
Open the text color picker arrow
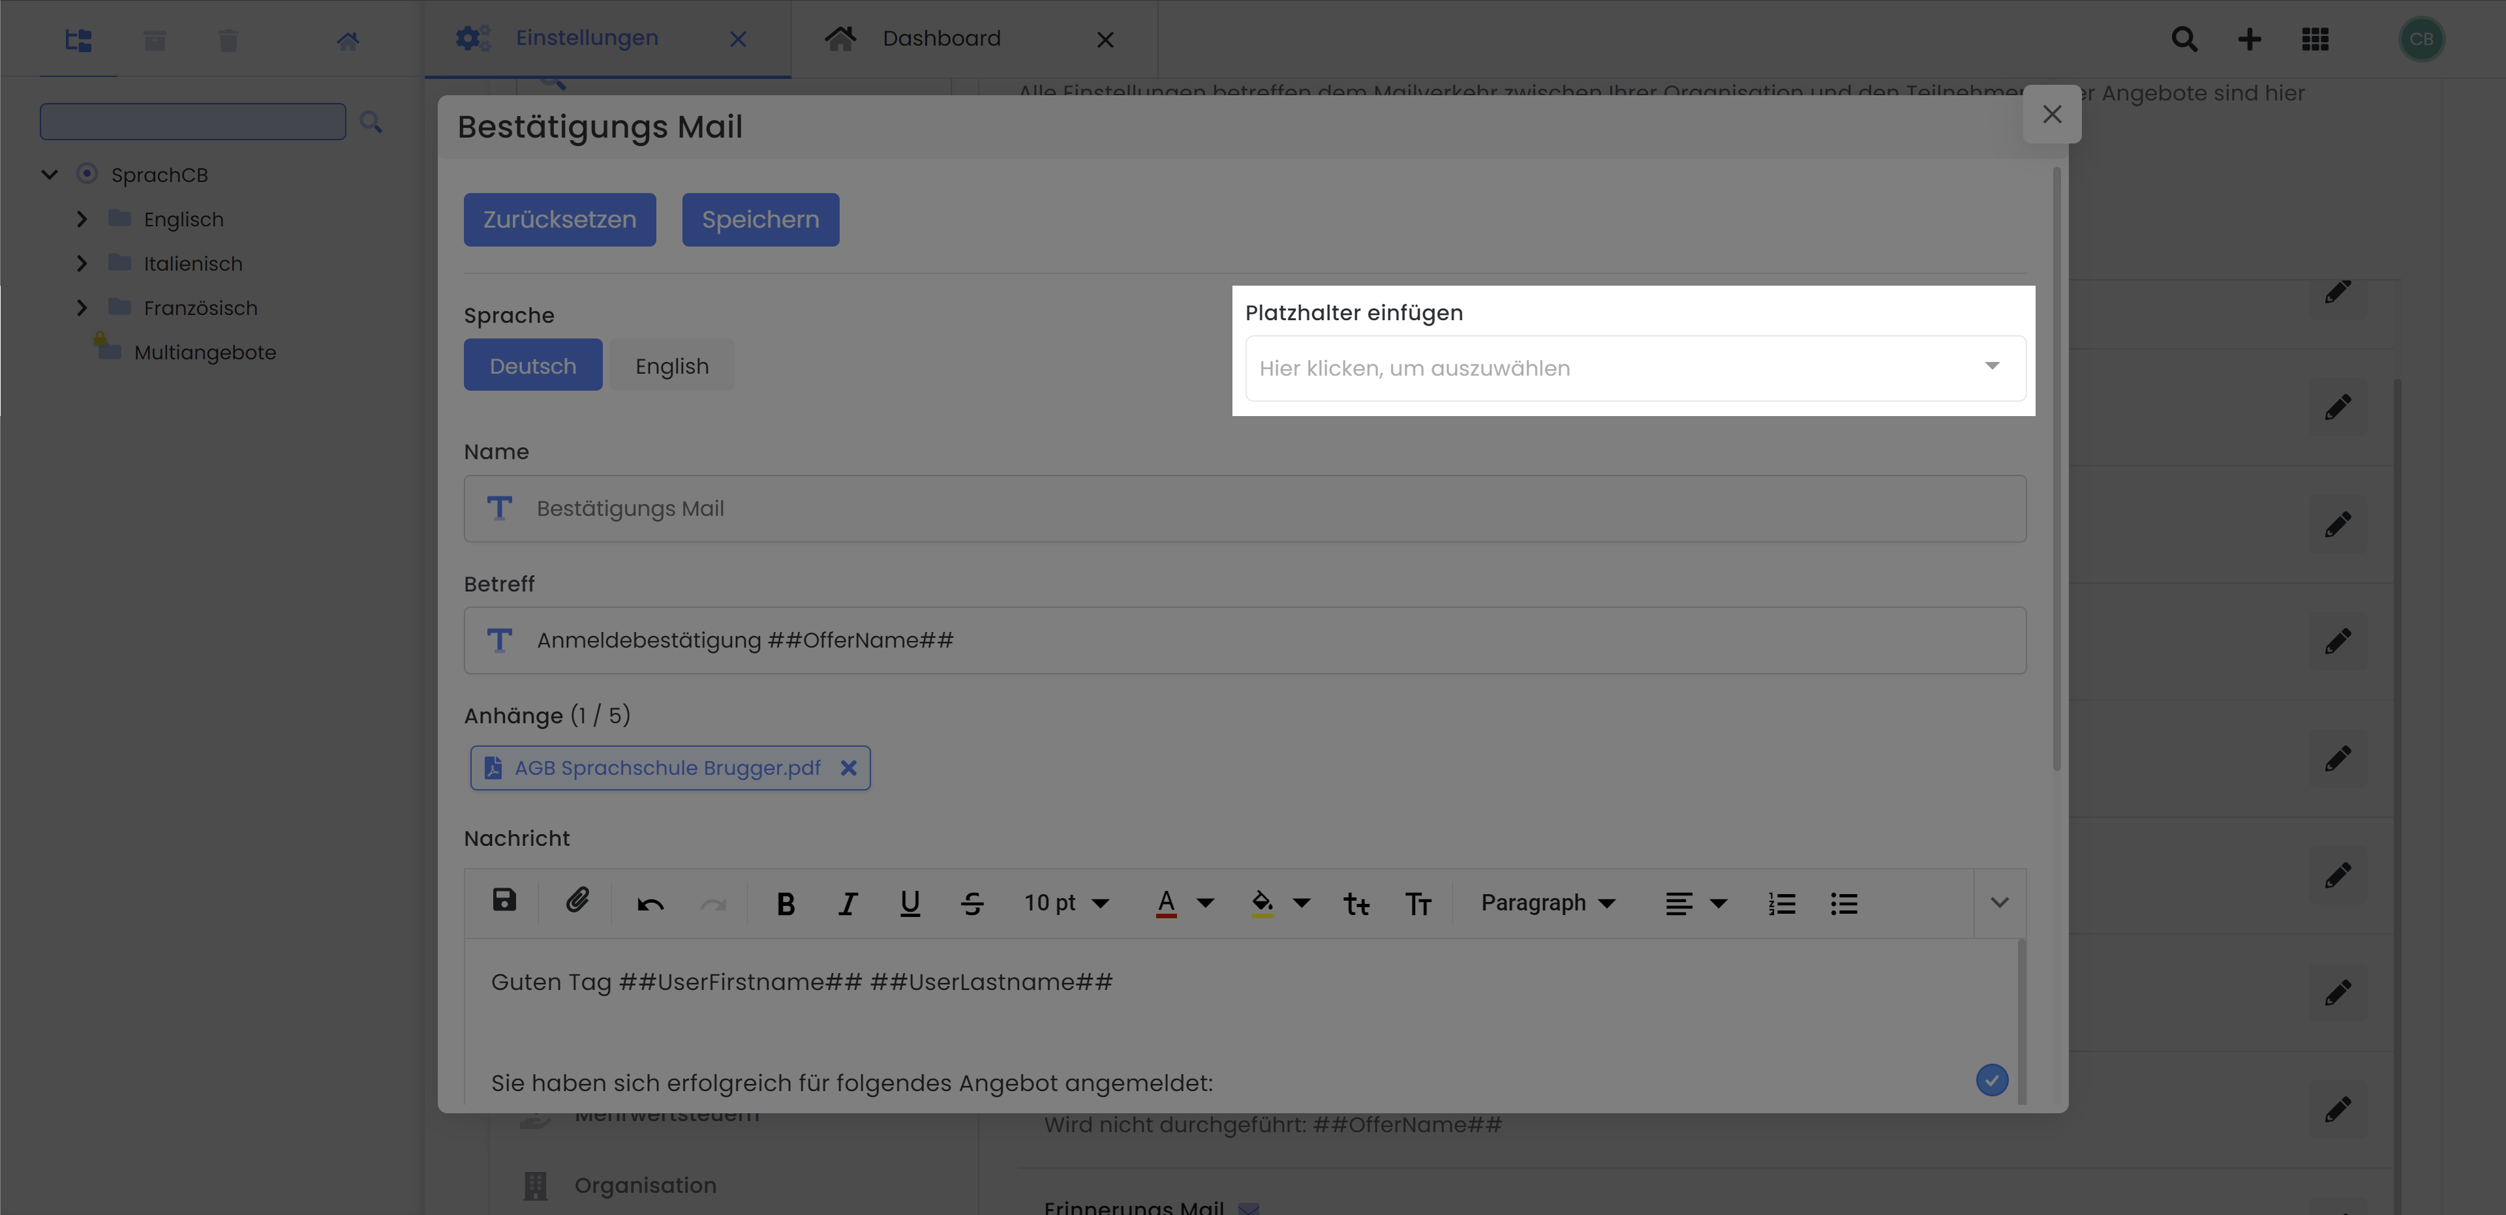(1205, 904)
